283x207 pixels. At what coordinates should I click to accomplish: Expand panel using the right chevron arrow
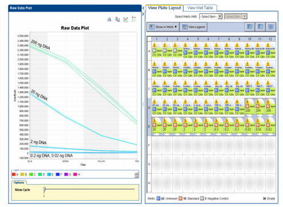click(143, 14)
